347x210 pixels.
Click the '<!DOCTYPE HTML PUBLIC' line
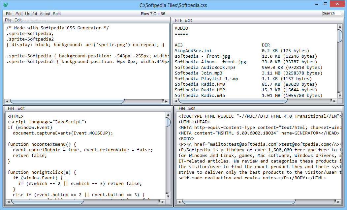tap(260, 116)
